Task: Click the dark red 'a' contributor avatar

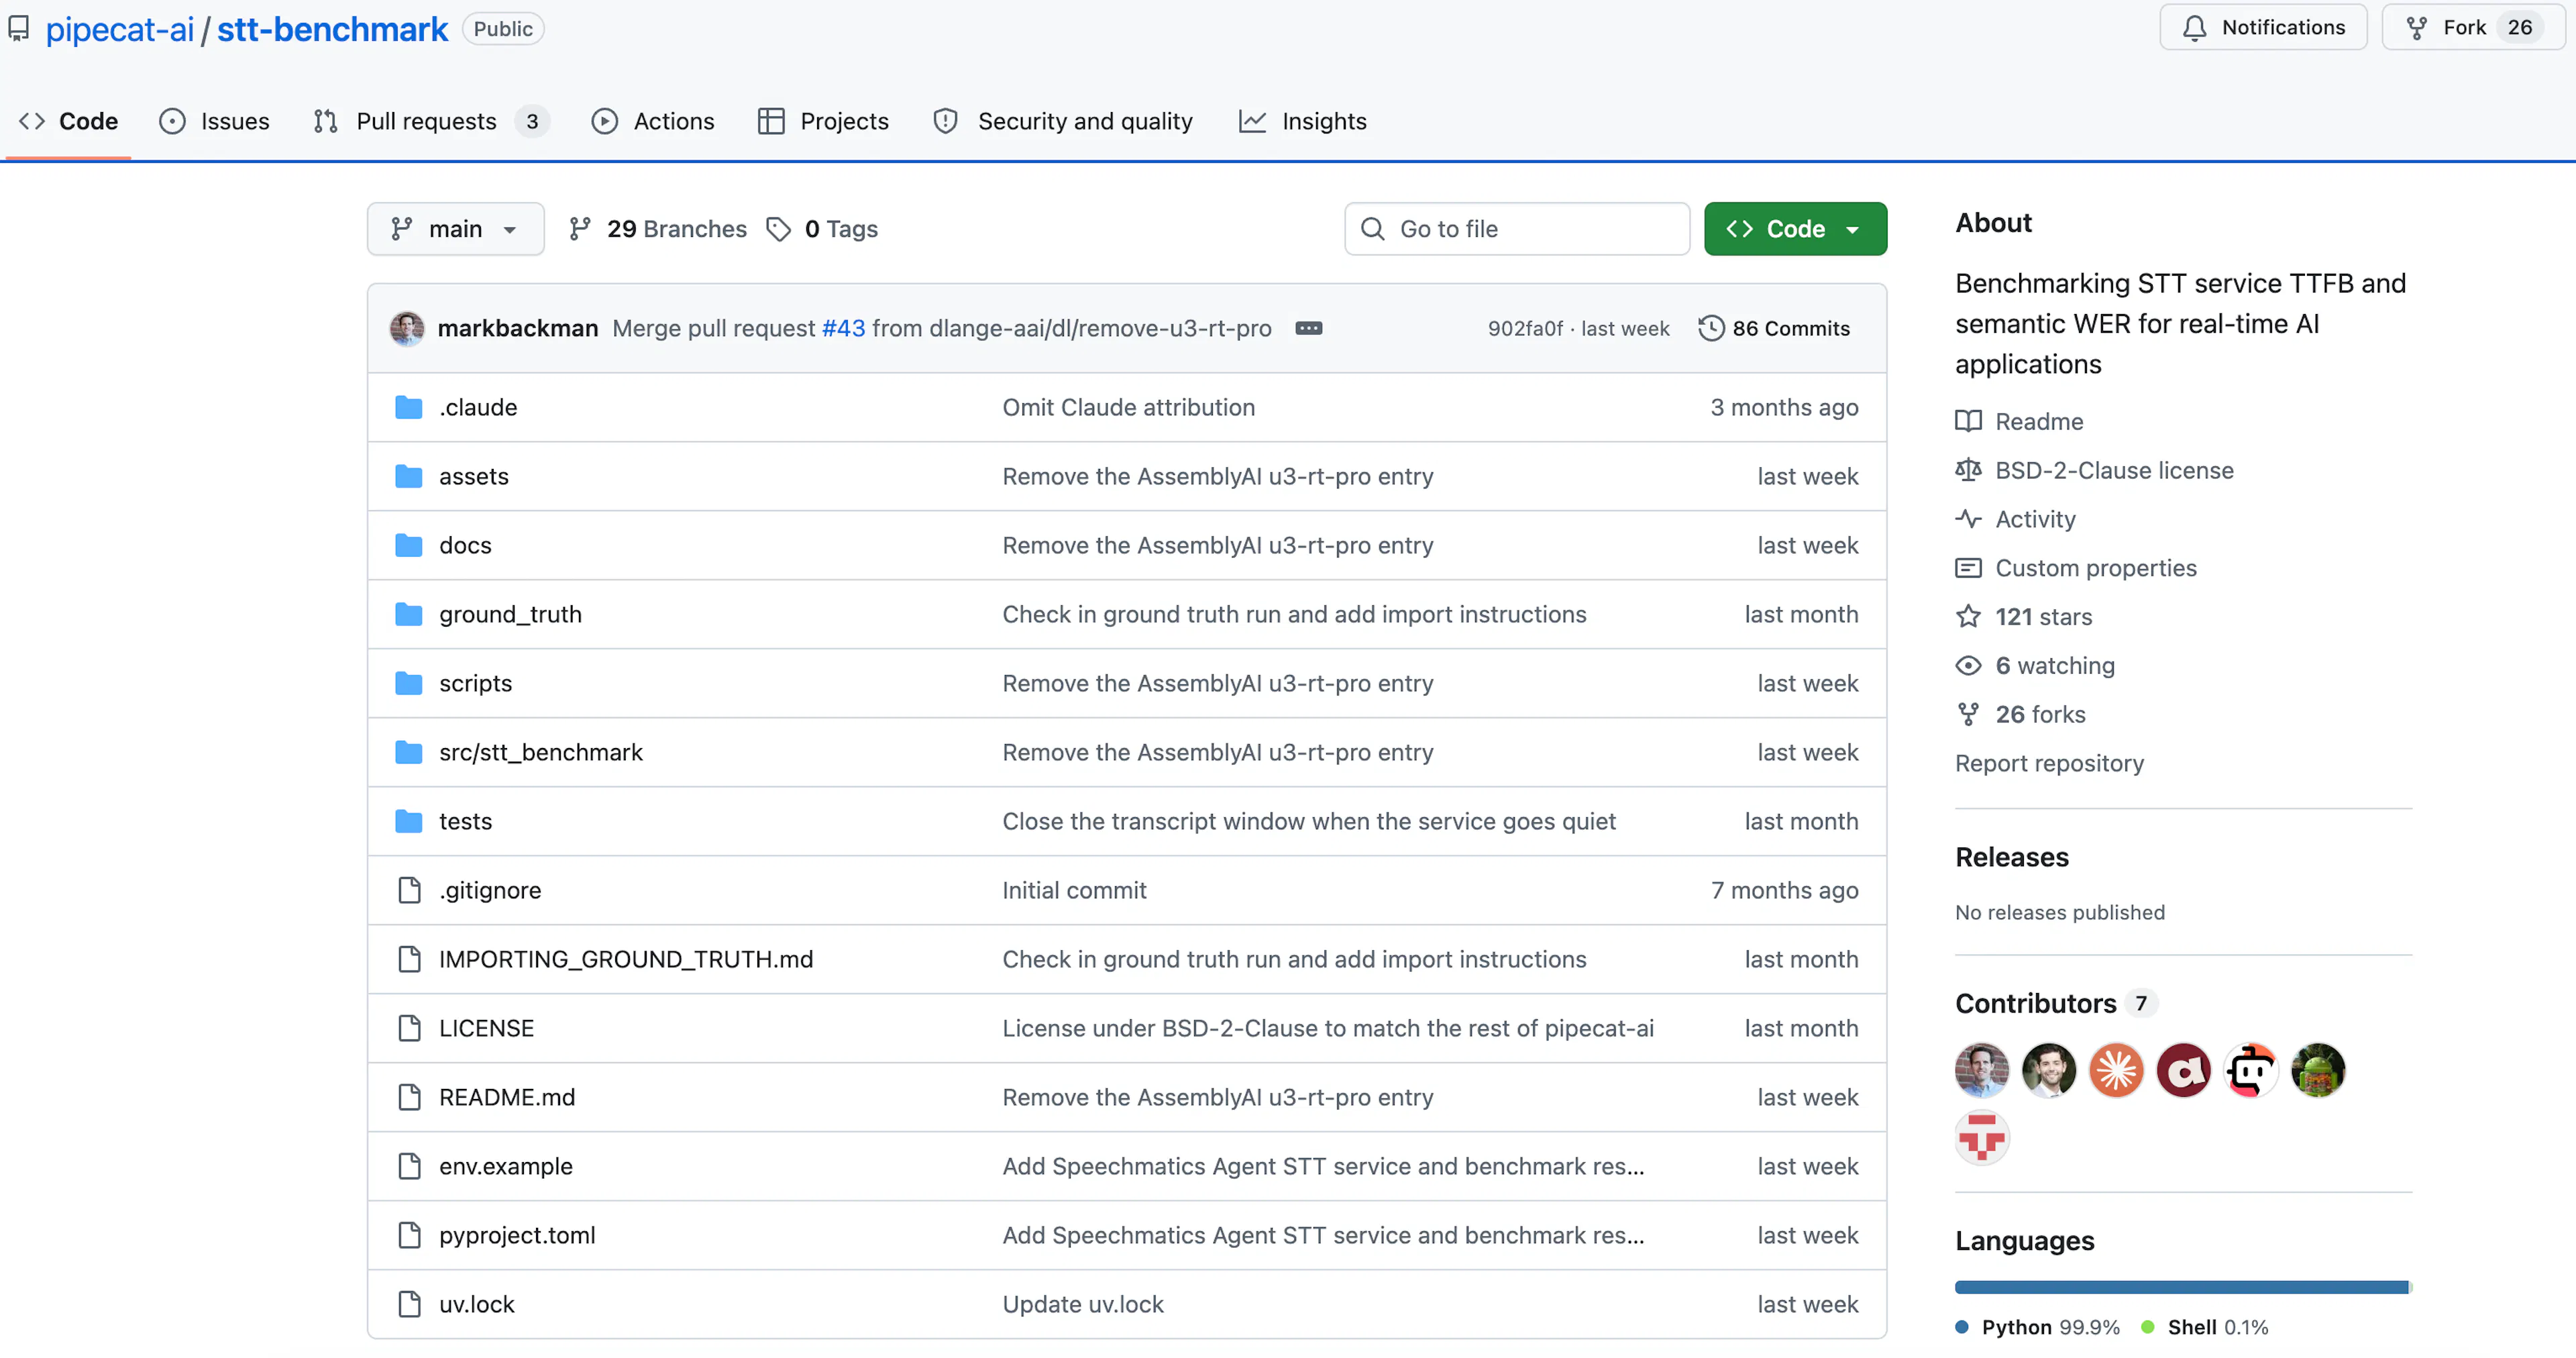Action: pyautogui.click(x=2183, y=1070)
